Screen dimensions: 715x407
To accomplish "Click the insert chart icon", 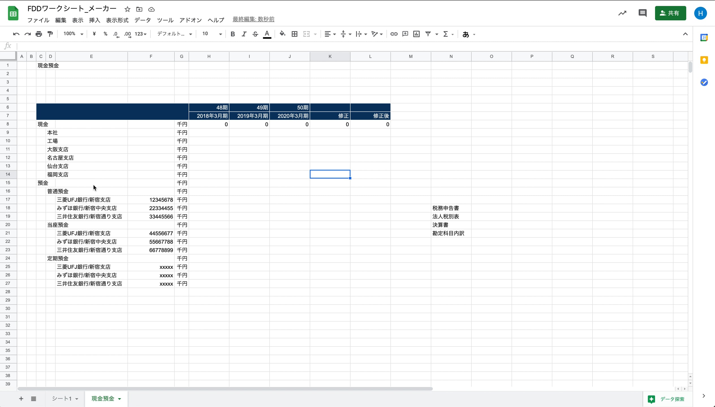I will tap(416, 34).
